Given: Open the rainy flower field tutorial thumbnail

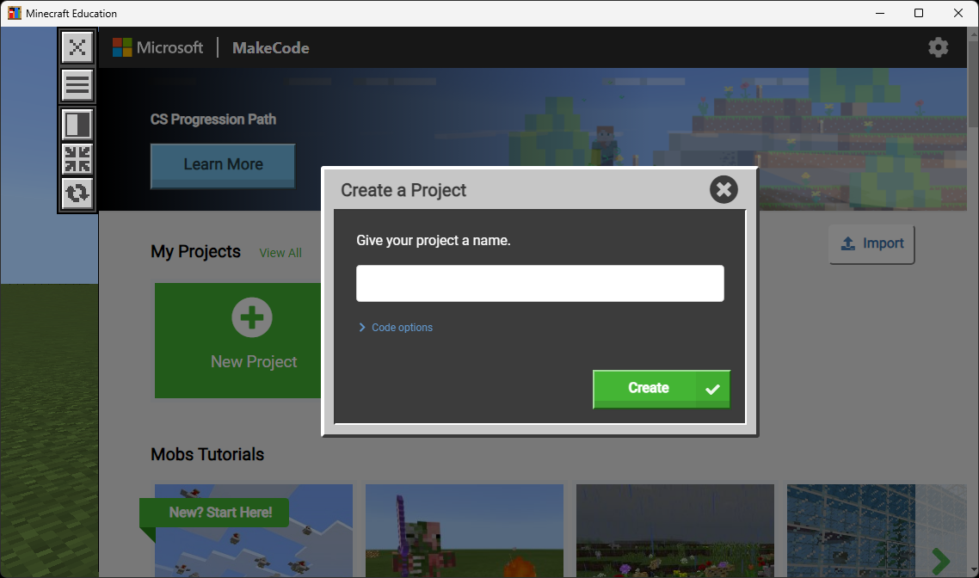Looking at the screenshot, I should point(675,530).
